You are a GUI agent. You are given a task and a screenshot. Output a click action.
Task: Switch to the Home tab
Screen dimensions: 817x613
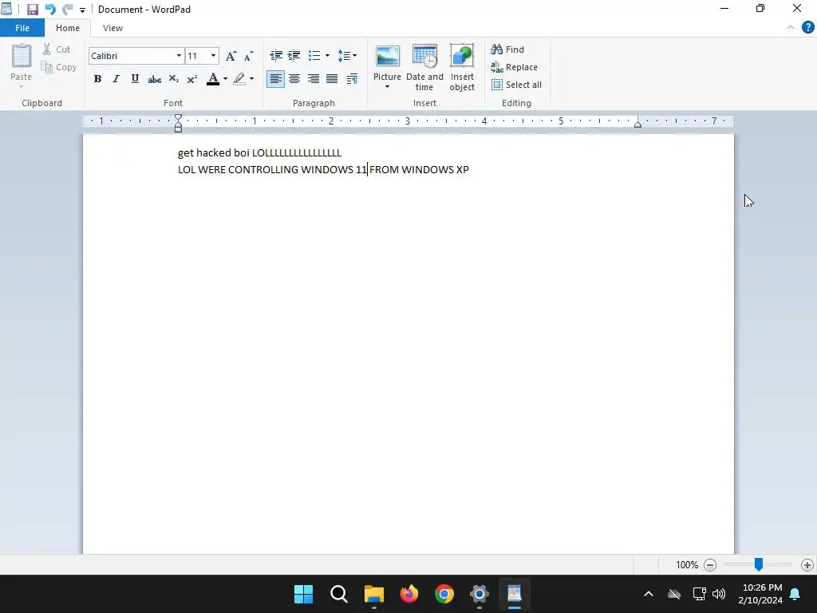(x=68, y=28)
